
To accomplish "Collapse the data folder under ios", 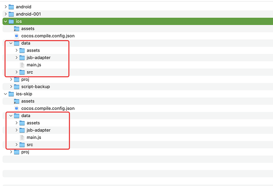I will 11,43.
